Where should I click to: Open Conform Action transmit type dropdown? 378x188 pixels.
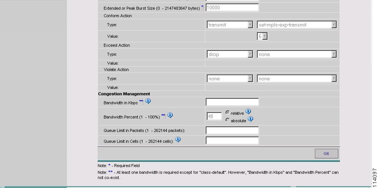pos(230,25)
